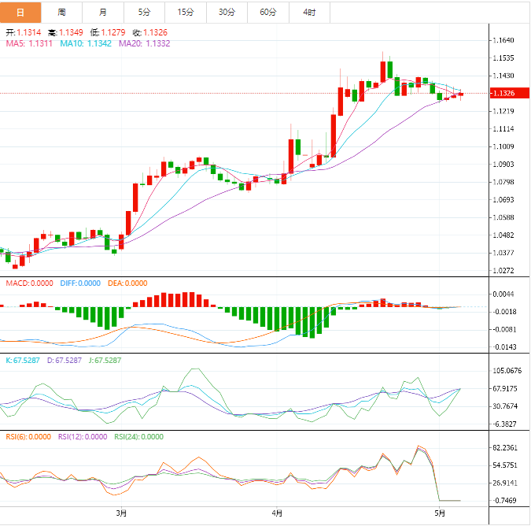Select the RSI(24) indicator label

pyautogui.click(x=138, y=436)
